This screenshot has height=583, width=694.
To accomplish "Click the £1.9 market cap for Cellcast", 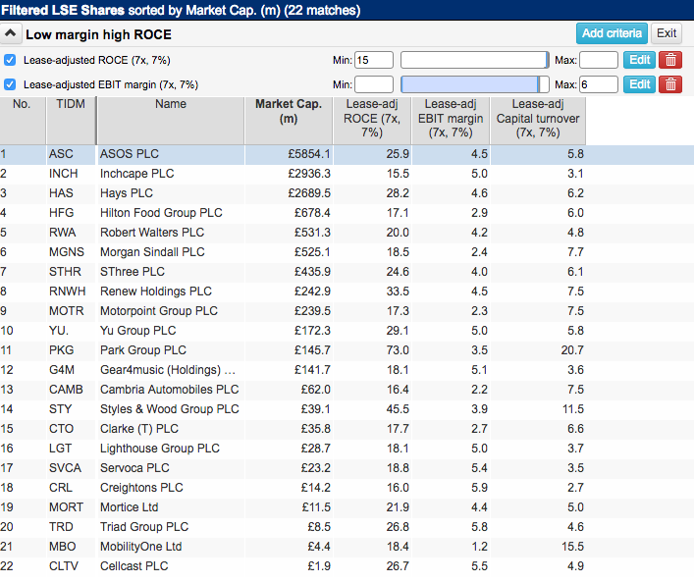I will coord(319,565).
